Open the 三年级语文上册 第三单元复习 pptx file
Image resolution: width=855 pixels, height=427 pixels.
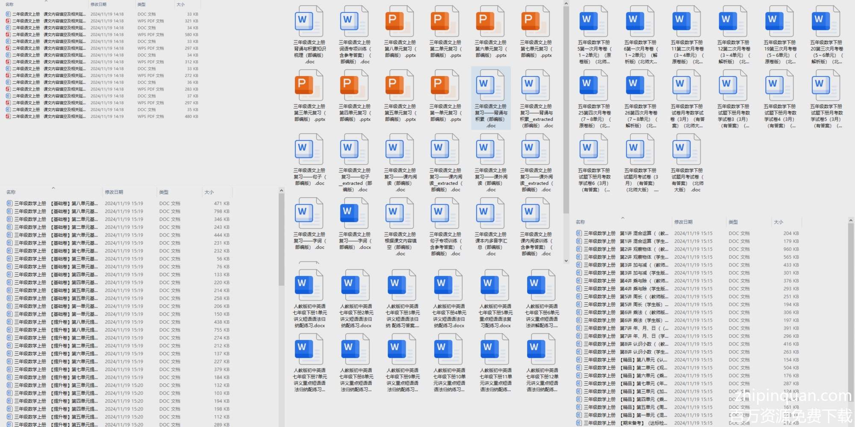coord(309,86)
